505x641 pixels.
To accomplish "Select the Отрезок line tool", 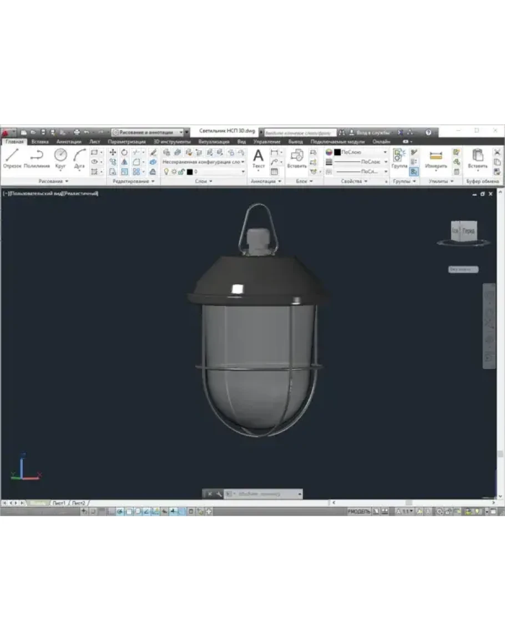I will [x=12, y=158].
